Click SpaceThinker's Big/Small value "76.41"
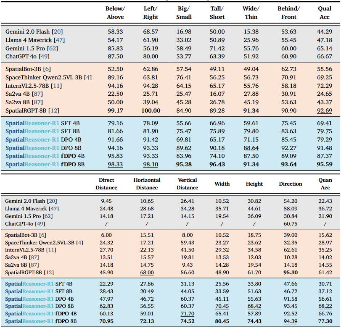This screenshot has width=341, height=328. [184, 77]
